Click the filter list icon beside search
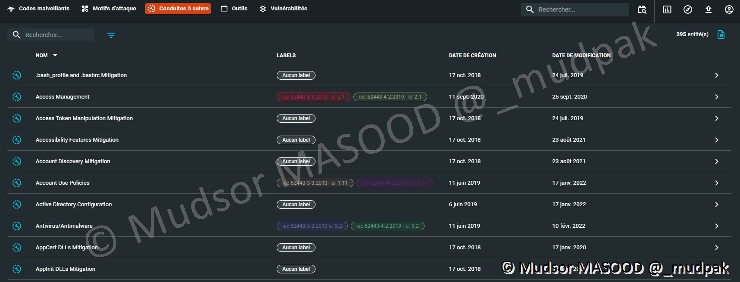Image resolution: width=740 pixels, height=282 pixels. coord(111,35)
